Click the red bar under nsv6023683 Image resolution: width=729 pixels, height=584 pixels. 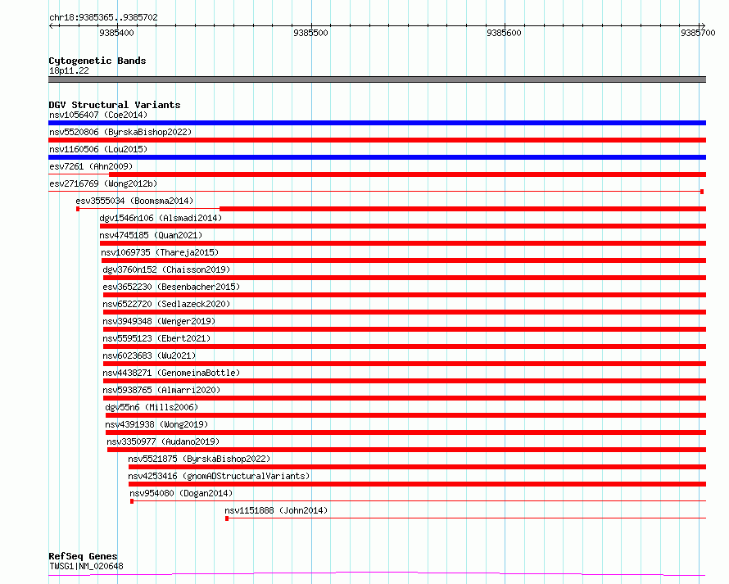click(405, 364)
